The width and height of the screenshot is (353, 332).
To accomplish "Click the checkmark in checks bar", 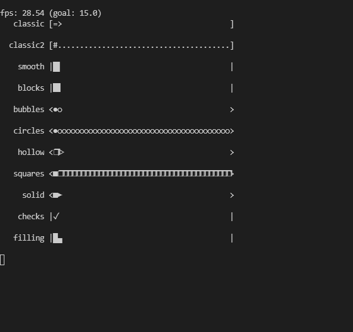I will pos(56,216).
